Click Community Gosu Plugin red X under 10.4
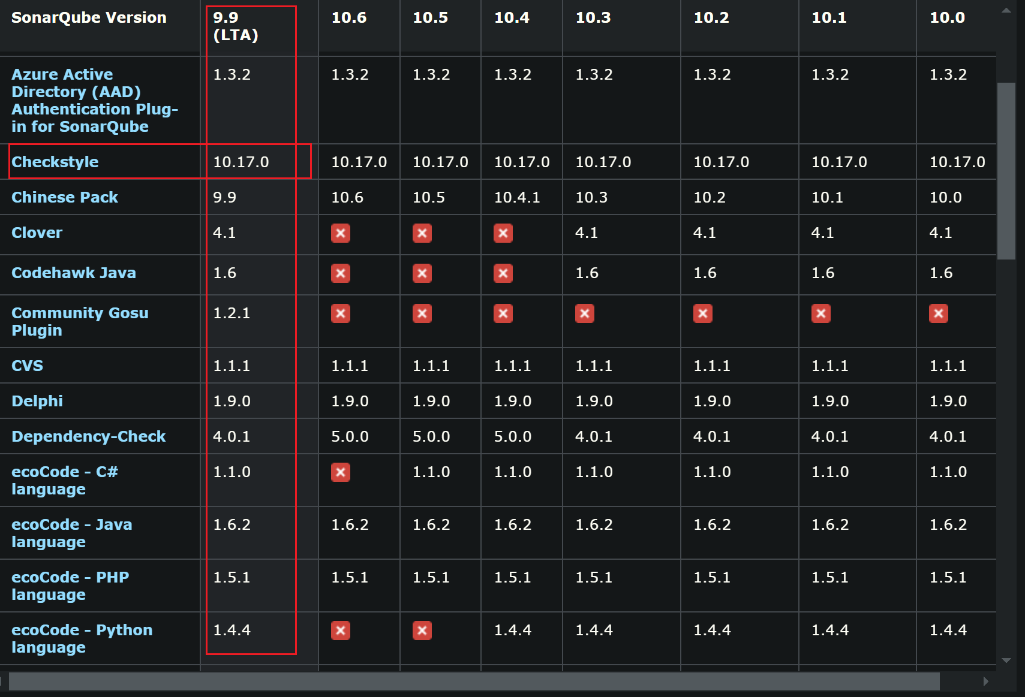 click(503, 313)
